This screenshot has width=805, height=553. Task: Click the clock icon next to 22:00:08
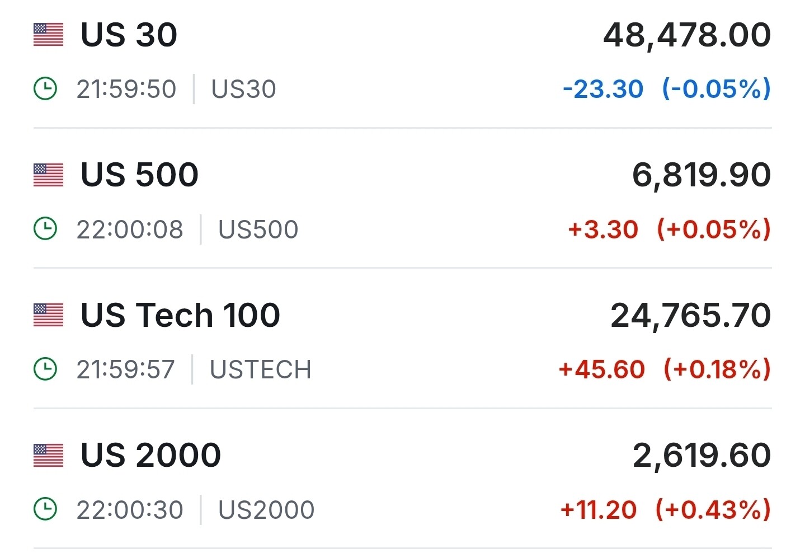point(45,229)
